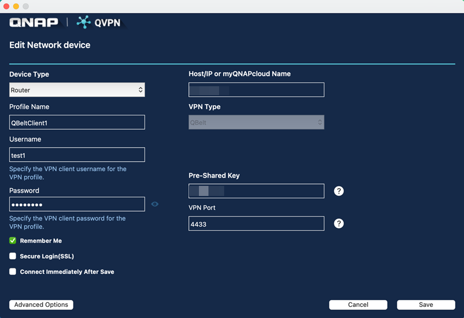
Task: Click the QVPN network icon
Action: (83, 22)
